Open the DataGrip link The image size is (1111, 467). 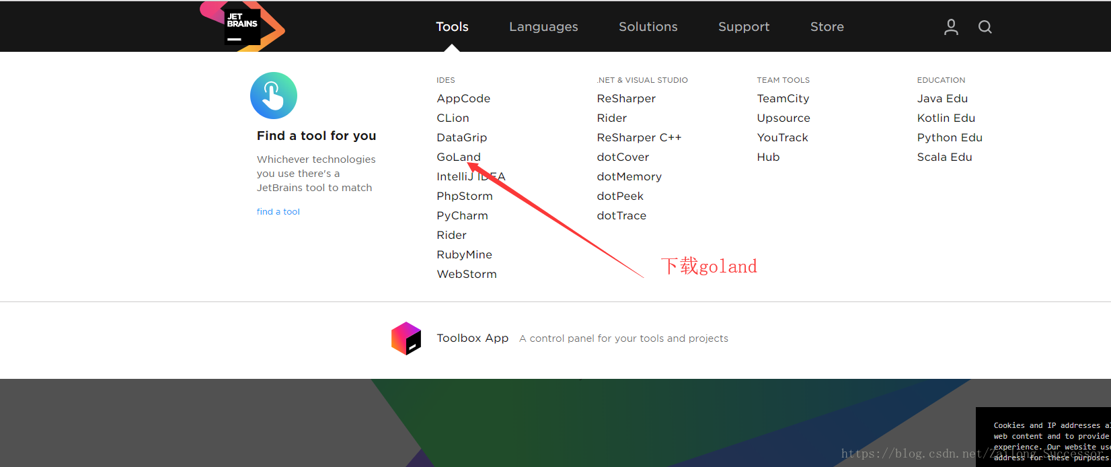click(461, 137)
